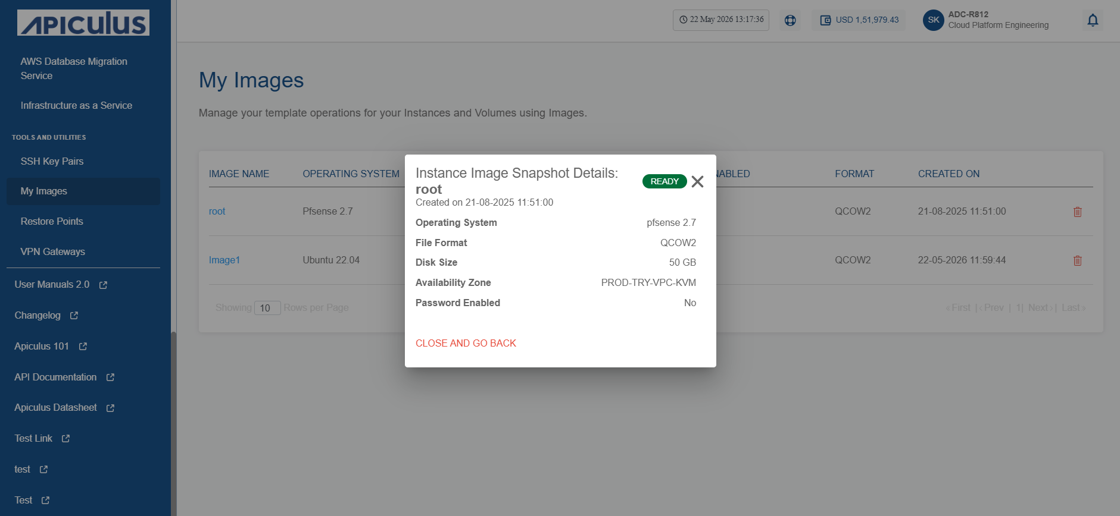This screenshot has width=1120, height=516.
Task: Open AWS Database Migration Service menu
Action: click(74, 68)
